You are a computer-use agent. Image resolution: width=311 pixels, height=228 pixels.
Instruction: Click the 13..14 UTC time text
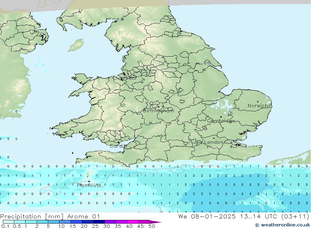(x=259, y=216)
